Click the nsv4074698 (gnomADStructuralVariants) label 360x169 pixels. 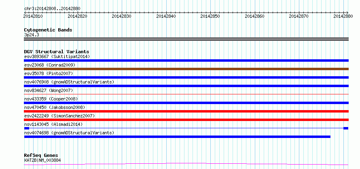click(69, 133)
